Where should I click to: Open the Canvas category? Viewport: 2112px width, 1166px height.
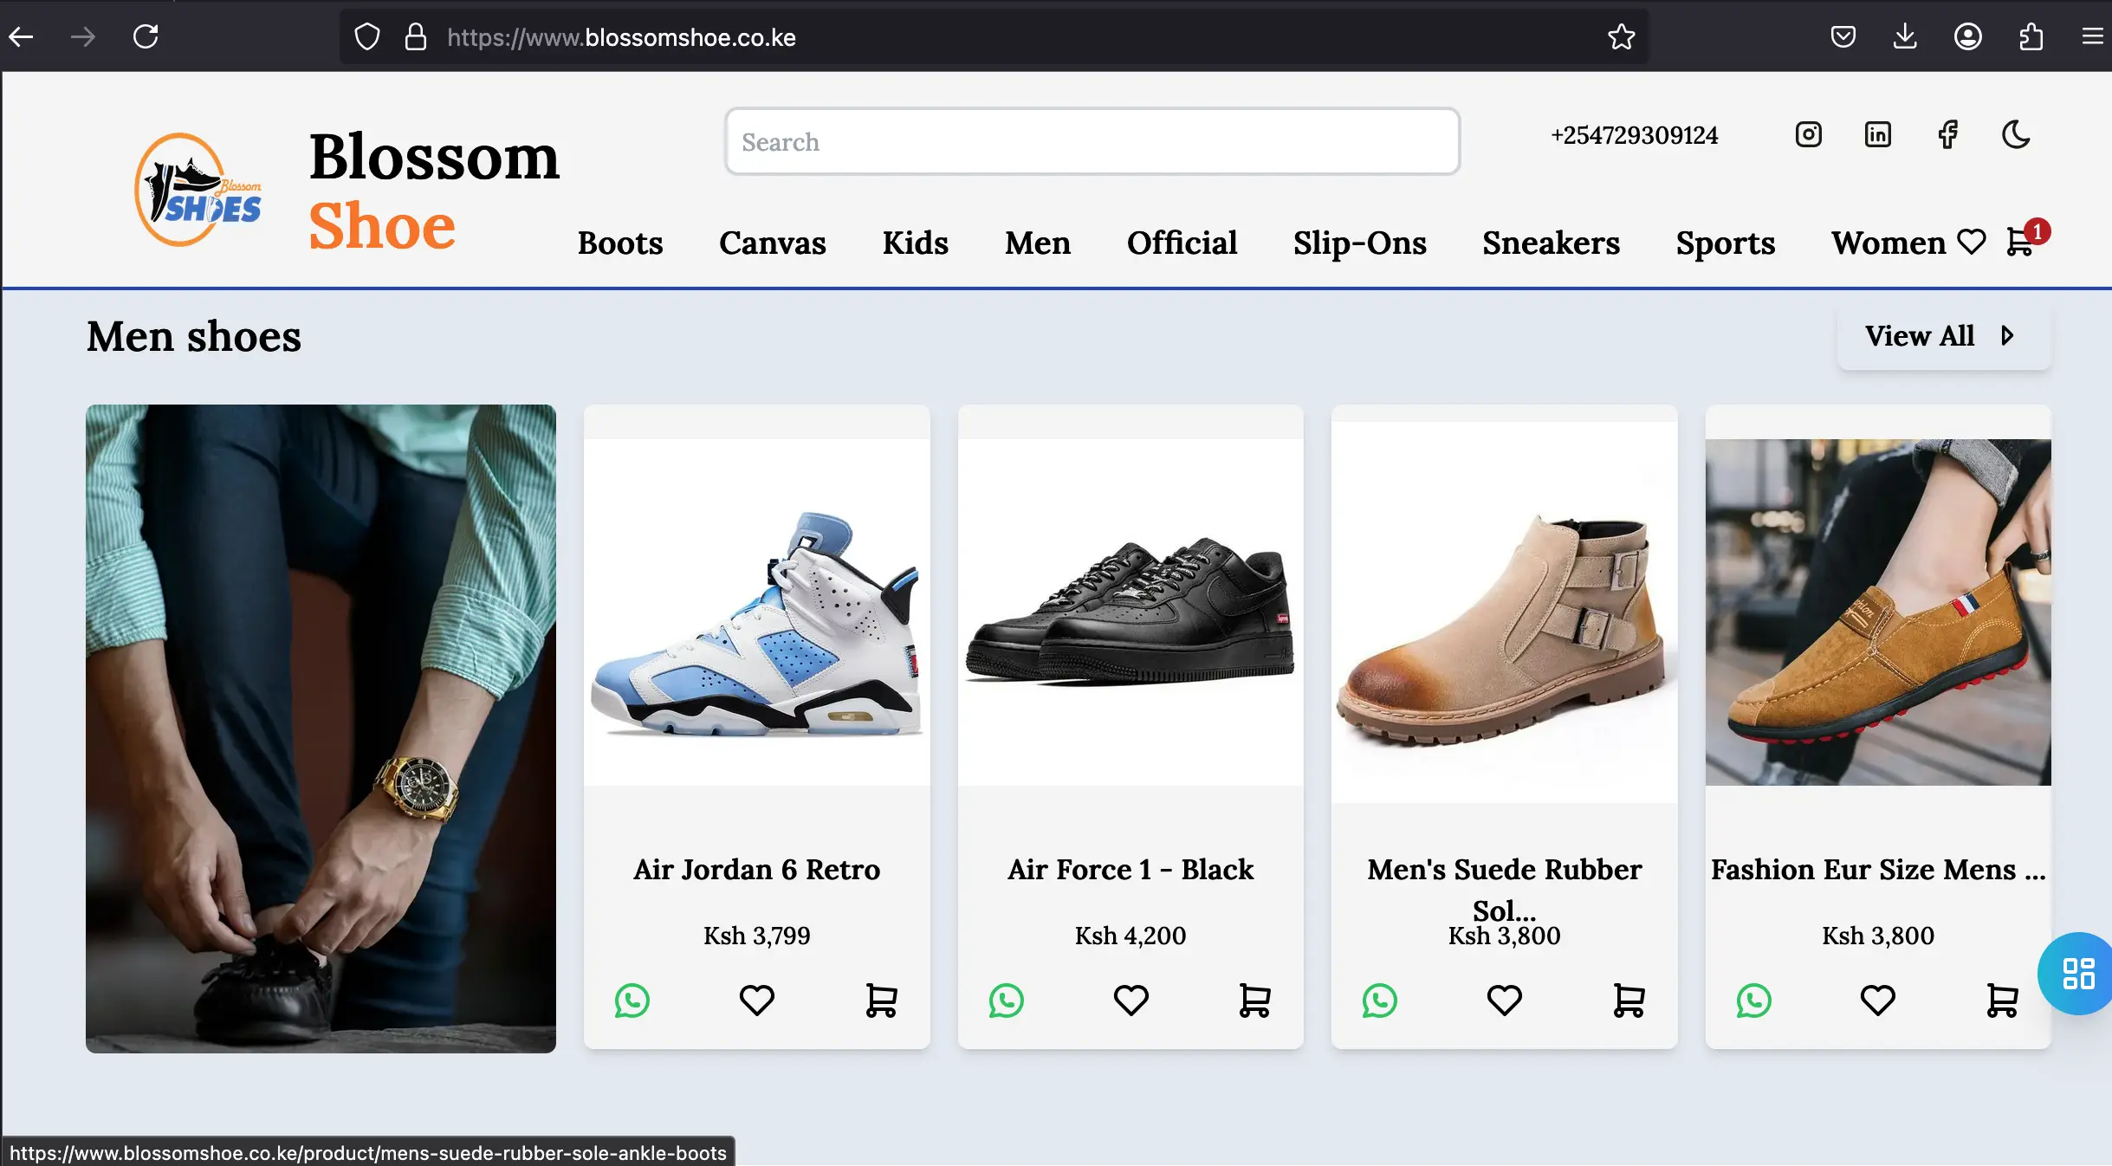[773, 243]
